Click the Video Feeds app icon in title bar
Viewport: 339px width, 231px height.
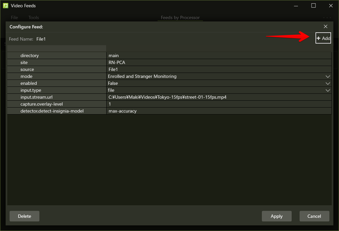(x=5, y=6)
